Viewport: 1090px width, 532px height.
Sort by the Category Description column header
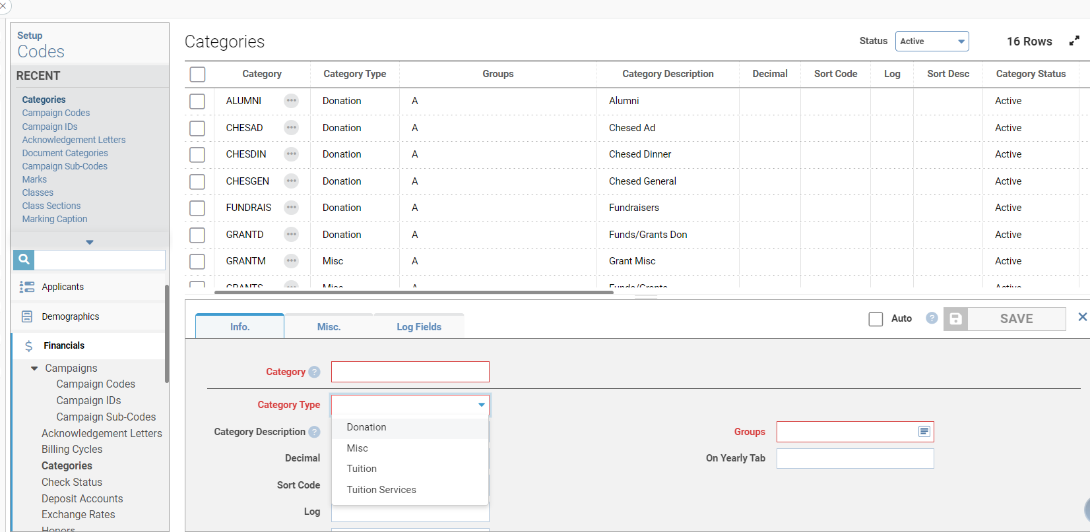coord(668,74)
